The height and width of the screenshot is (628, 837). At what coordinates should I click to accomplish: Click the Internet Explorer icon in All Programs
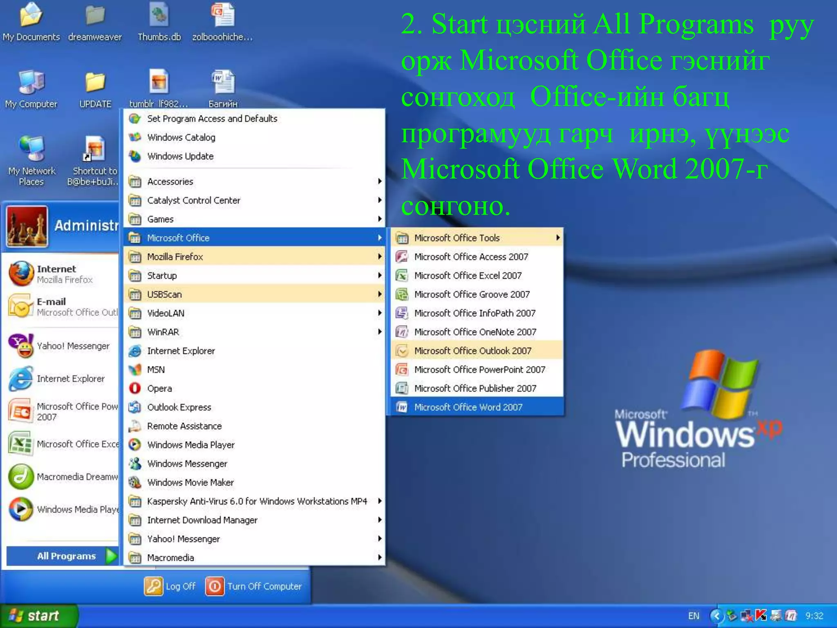135,351
